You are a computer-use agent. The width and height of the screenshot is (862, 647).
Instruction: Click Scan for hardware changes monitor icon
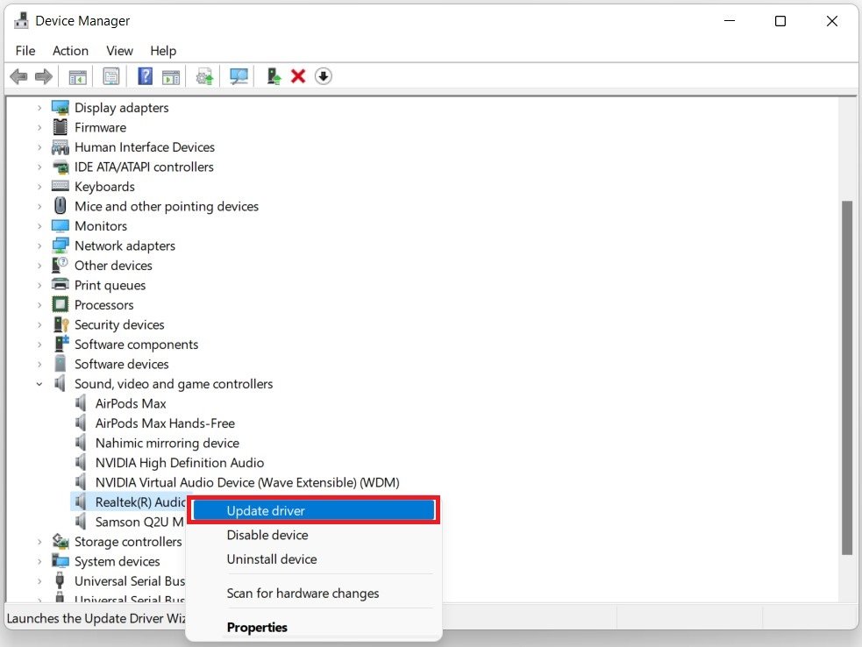click(x=239, y=77)
